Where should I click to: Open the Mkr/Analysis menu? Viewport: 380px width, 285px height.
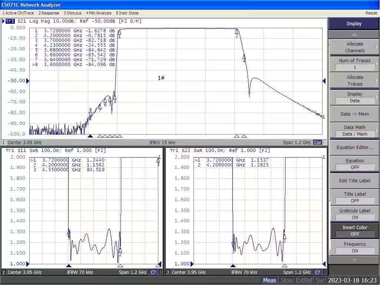[98, 13]
